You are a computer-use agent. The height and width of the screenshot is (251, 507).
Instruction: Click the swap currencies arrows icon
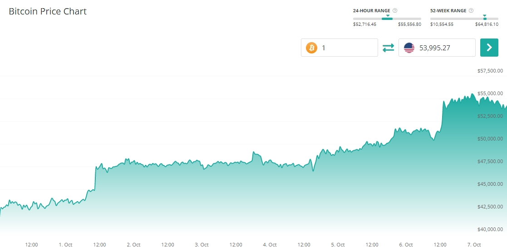[389, 48]
